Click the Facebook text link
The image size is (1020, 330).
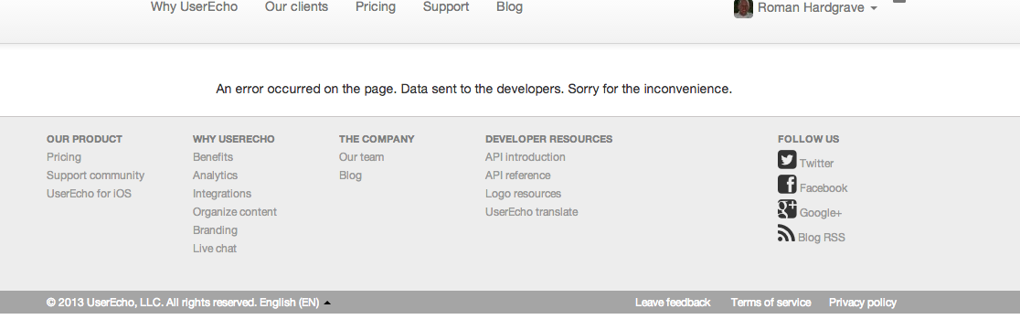(823, 188)
